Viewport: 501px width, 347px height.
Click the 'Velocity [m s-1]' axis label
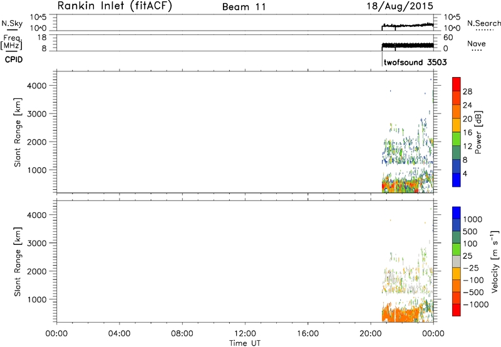click(495, 261)
